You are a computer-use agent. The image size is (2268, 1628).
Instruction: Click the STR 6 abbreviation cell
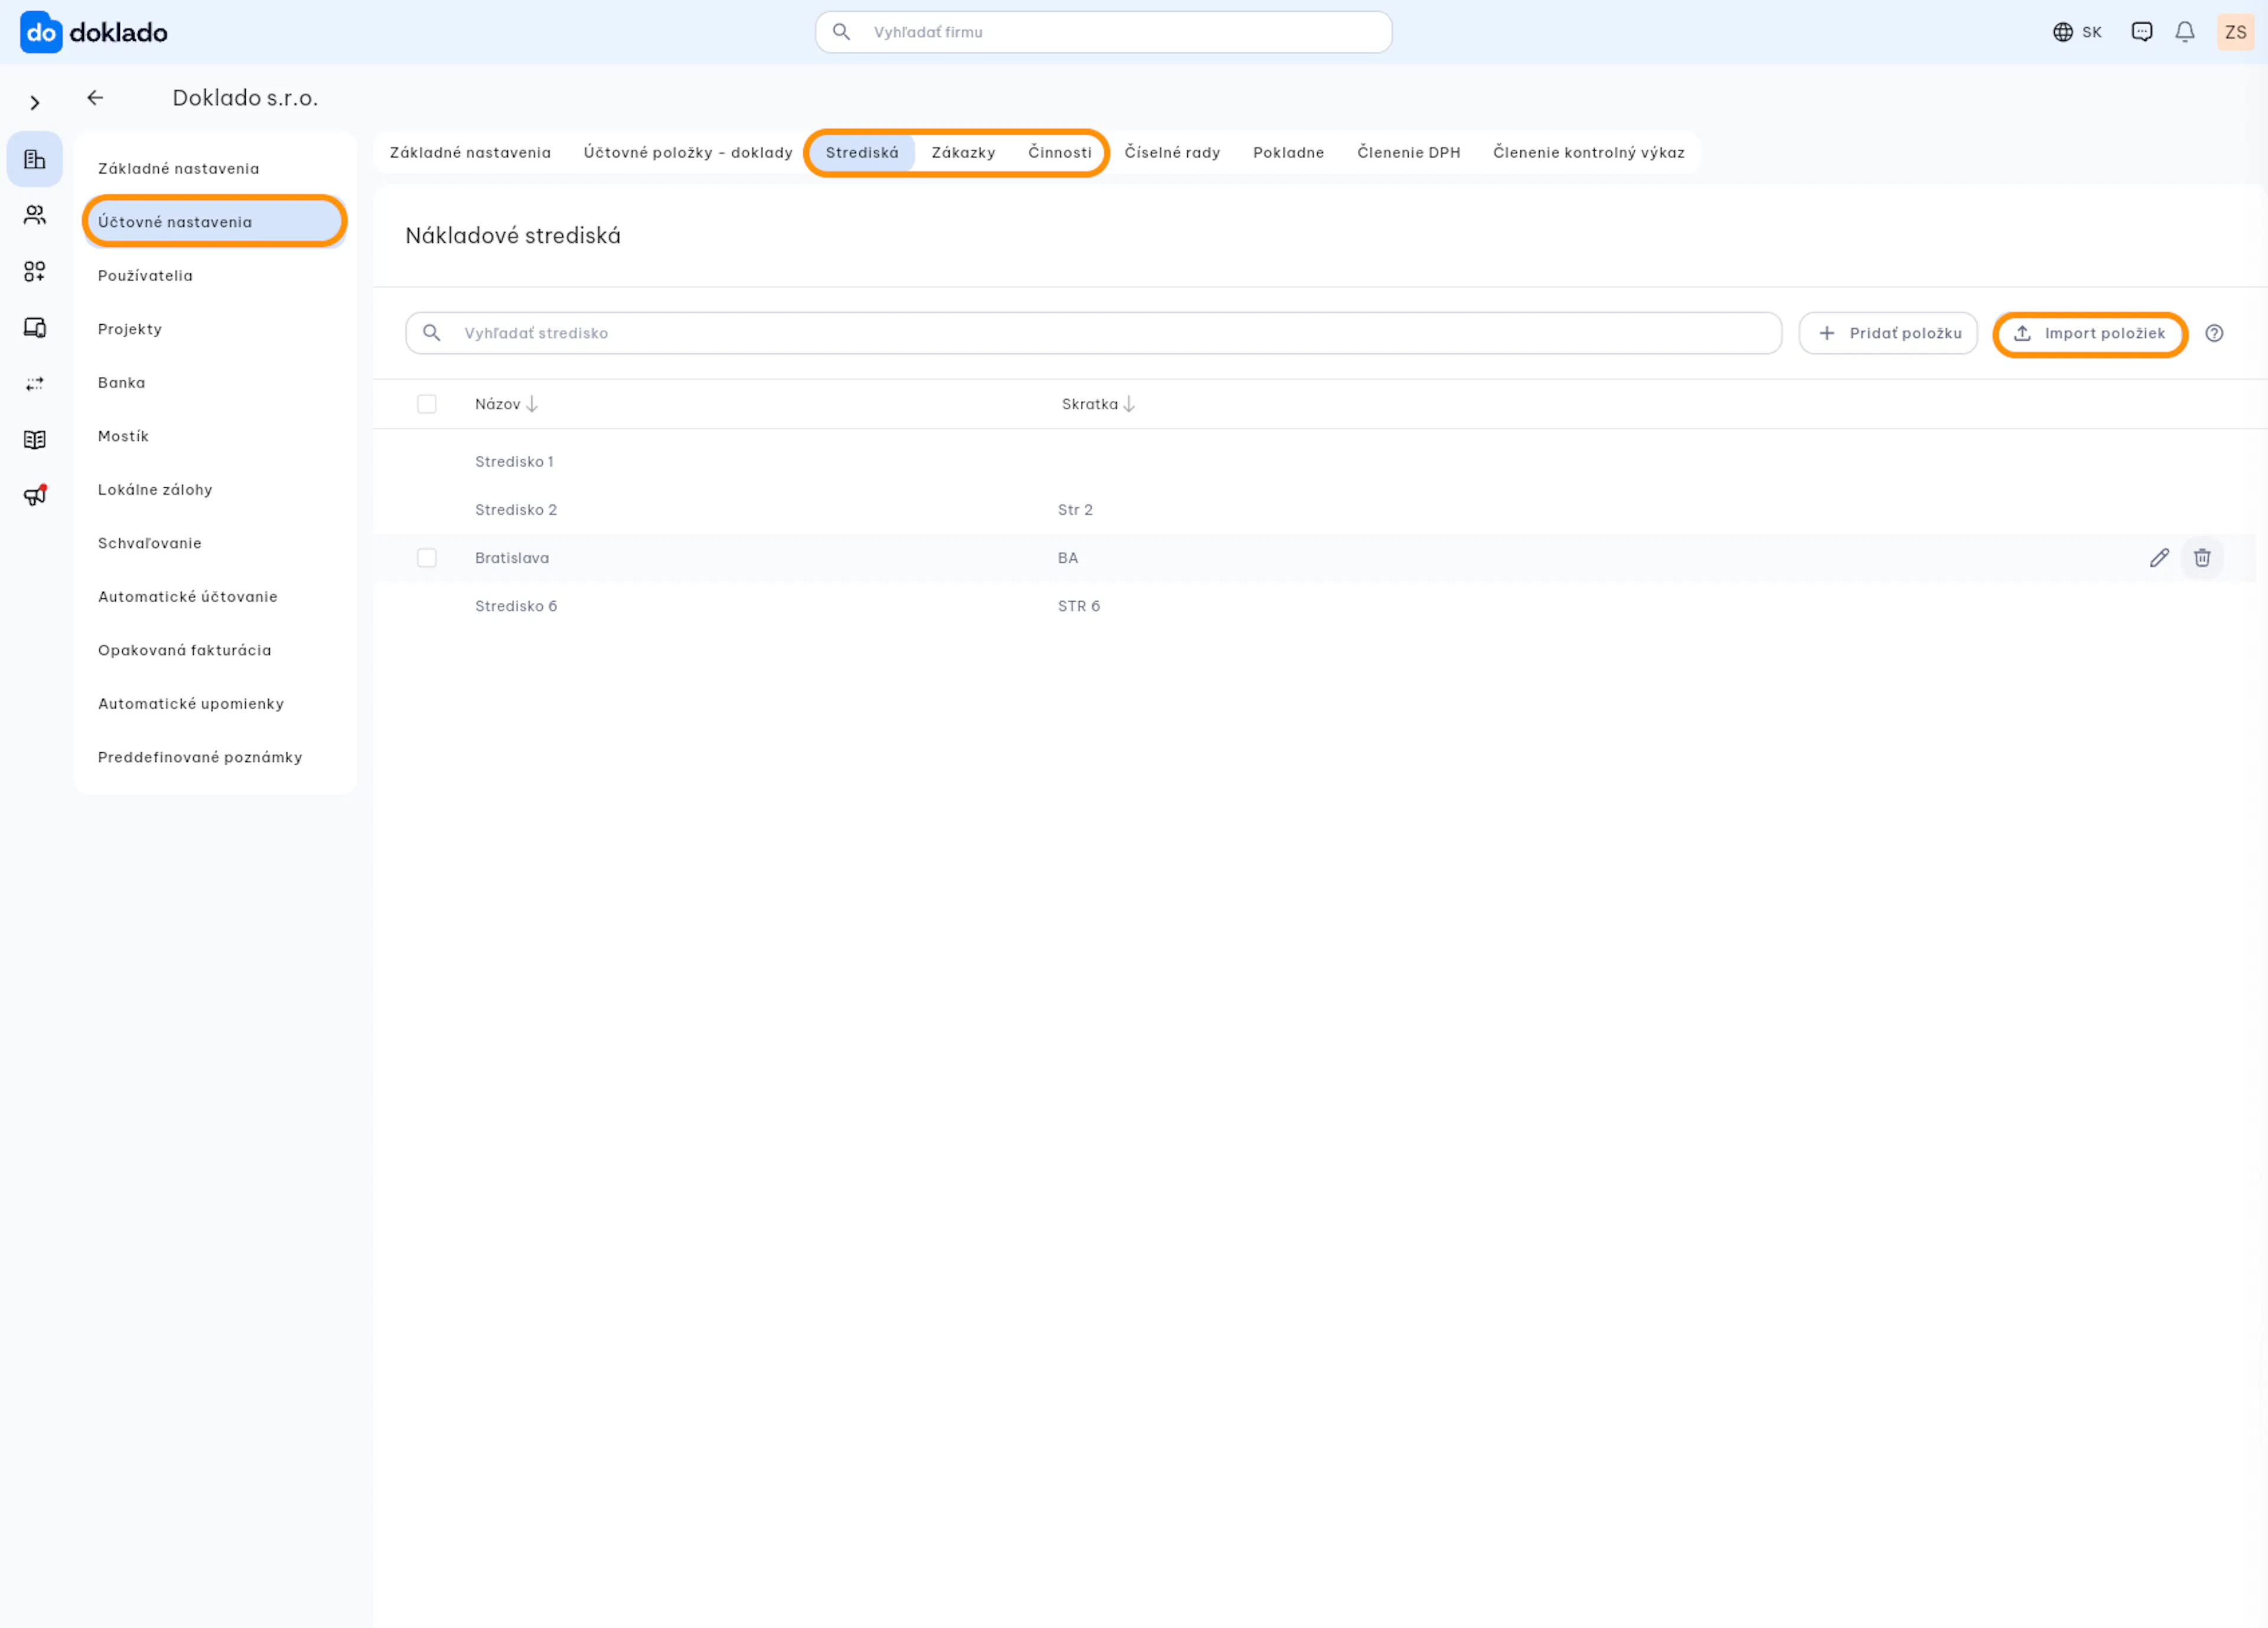coord(1079,606)
